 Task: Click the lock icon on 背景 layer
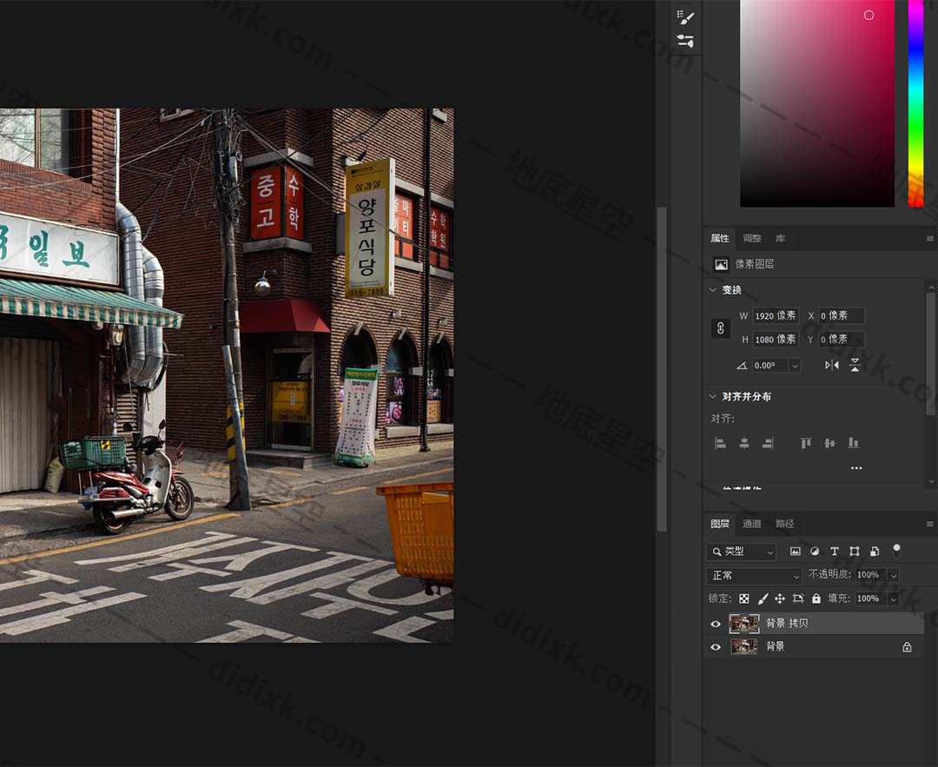pos(907,647)
